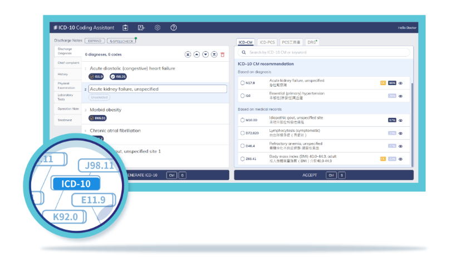Click the 'Hello Doctor' user greeting
The width and height of the screenshot is (461, 268).
point(407,28)
